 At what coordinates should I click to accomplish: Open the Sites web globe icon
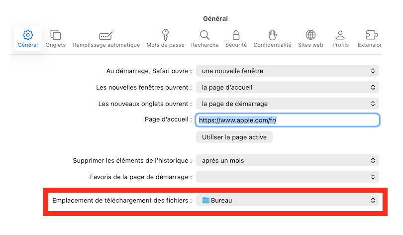point(310,35)
